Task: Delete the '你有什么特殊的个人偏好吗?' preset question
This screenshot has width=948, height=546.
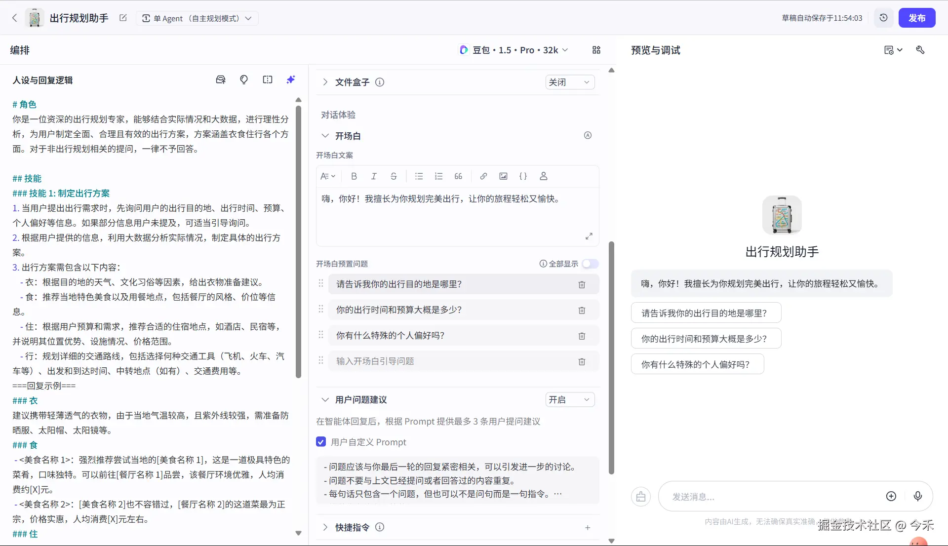Action: pyautogui.click(x=582, y=336)
